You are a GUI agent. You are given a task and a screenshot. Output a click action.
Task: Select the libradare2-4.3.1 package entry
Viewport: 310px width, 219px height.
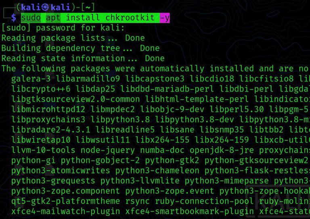coord(51,130)
